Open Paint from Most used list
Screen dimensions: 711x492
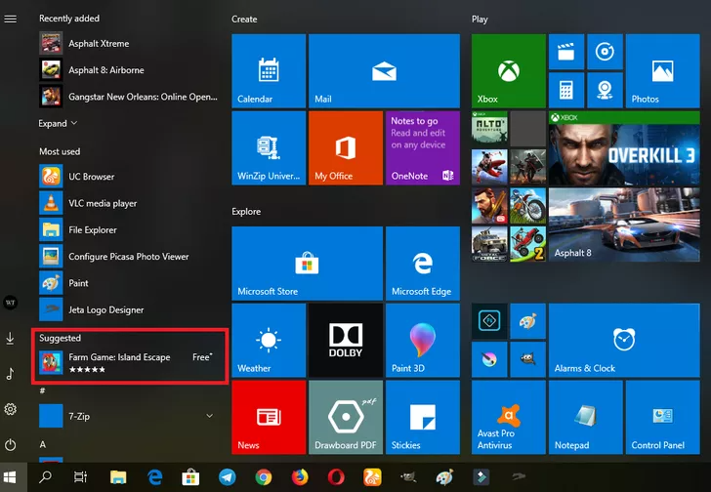(129, 283)
